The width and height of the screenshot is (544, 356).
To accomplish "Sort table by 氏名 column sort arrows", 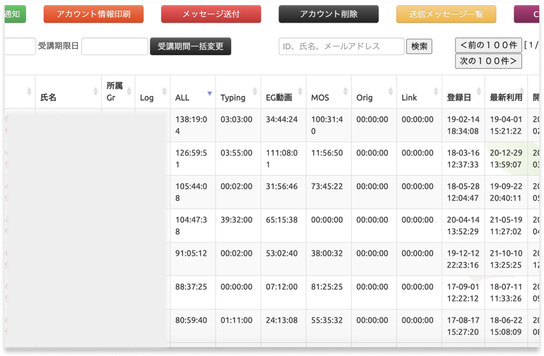I will click(x=96, y=91).
